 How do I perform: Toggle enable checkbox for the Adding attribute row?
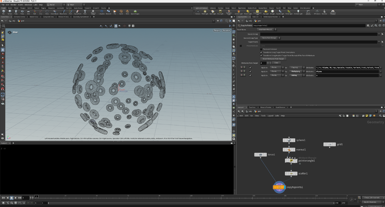click(x=250, y=75)
